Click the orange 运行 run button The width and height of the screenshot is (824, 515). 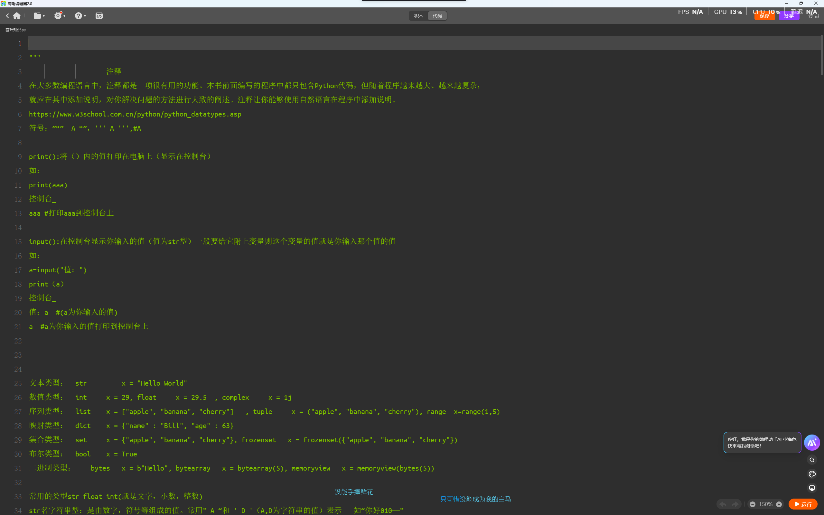click(803, 504)
